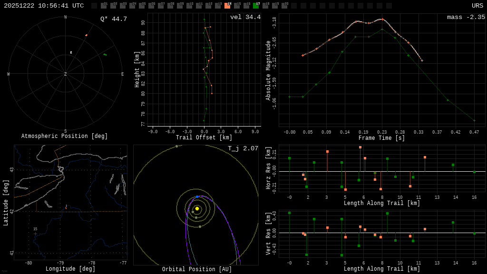Click the orange meteor track on sky plot
Screen dimensions: 487x274
point(86,35)
